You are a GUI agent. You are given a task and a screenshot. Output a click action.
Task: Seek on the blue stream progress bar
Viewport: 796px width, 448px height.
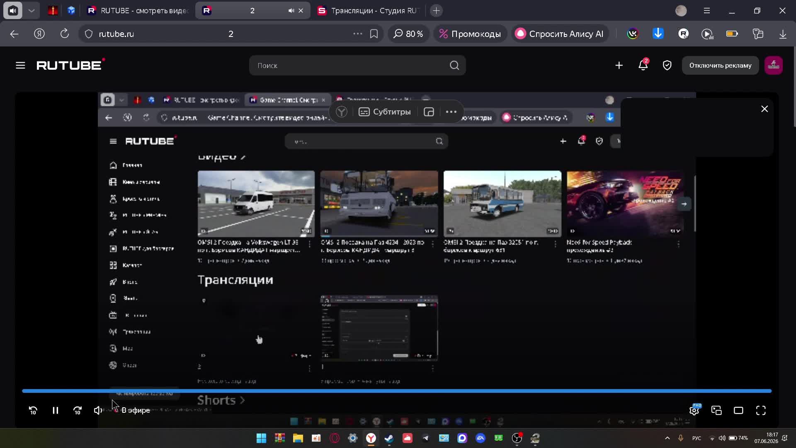(x=397, y=391)
